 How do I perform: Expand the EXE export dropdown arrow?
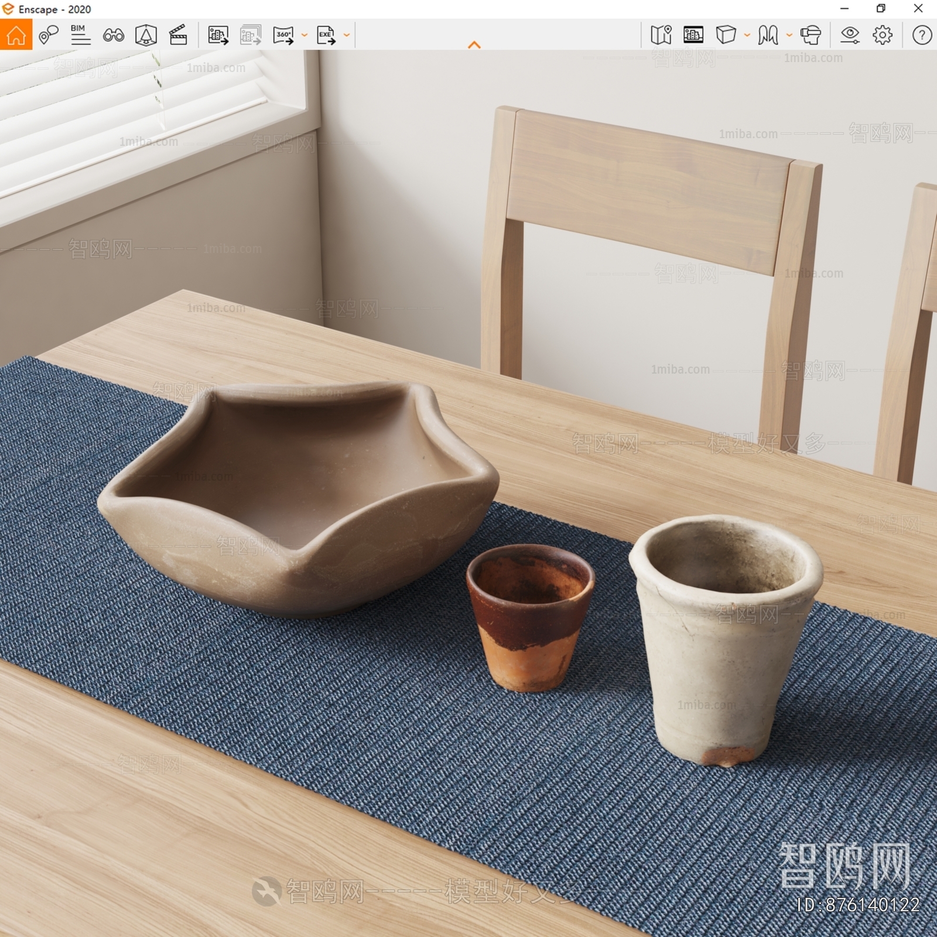coord(347,35)
